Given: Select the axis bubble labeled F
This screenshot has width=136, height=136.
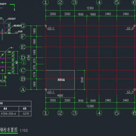Looking at the screenshot, I should pos(23,36).
